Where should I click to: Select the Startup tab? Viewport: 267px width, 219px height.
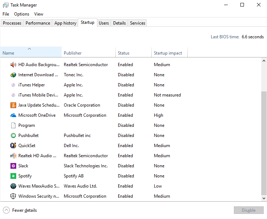point(88,22)
